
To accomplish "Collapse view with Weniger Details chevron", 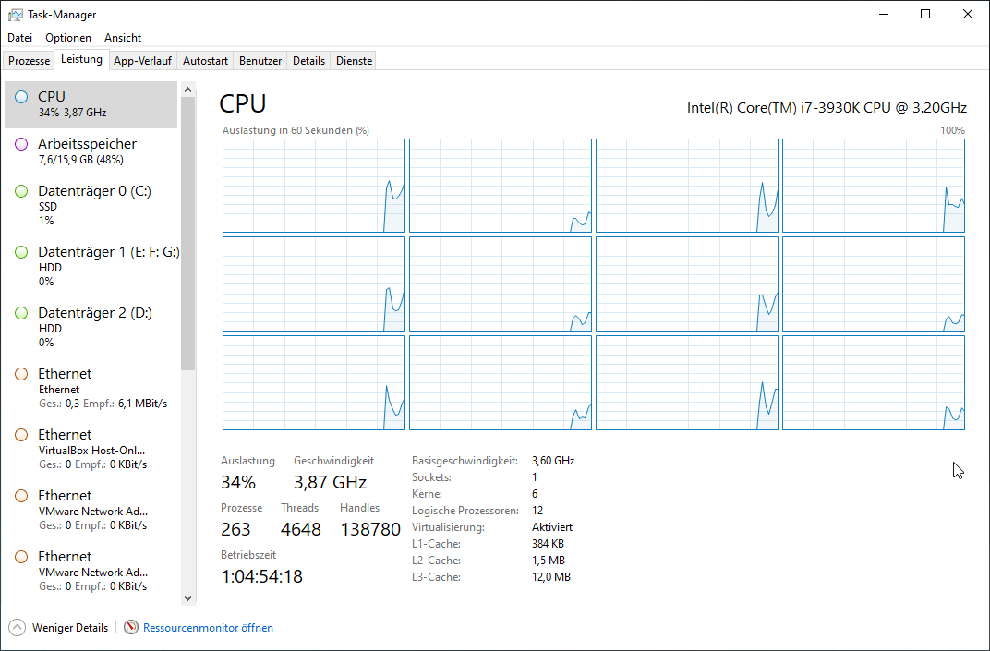I will [x=18, y=628].
